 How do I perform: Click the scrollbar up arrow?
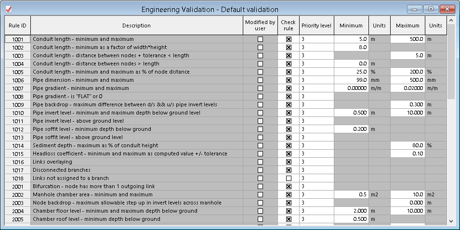point(451,21)
